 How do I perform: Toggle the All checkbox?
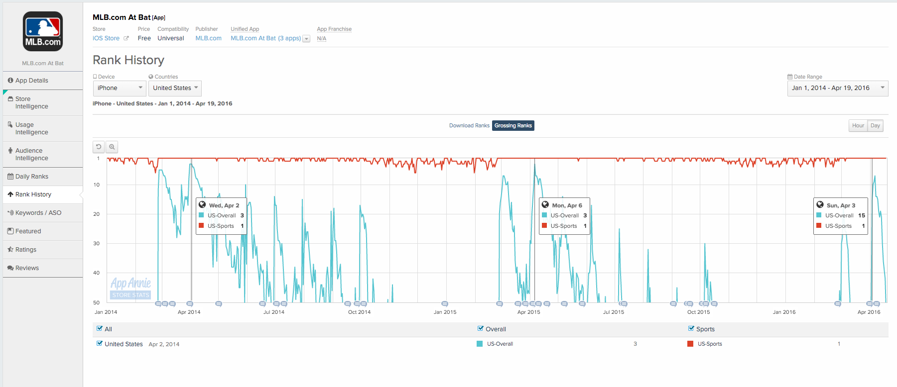point(100,328)
